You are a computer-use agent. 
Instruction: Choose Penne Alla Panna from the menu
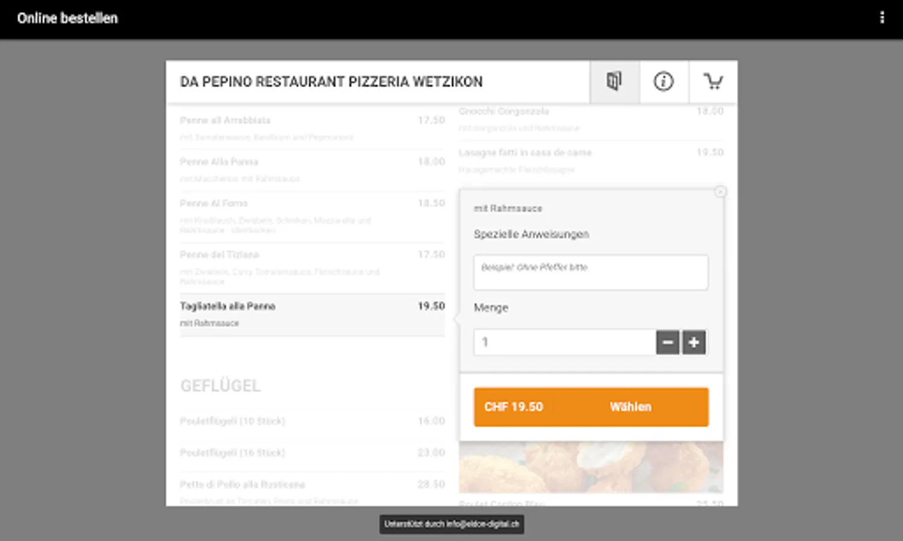pyautogui.click(x=312, y=169)
